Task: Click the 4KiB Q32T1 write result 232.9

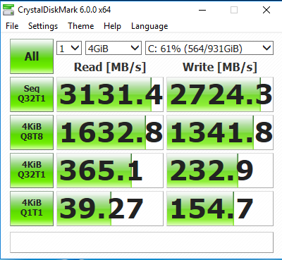Action: tap(220, 171)
